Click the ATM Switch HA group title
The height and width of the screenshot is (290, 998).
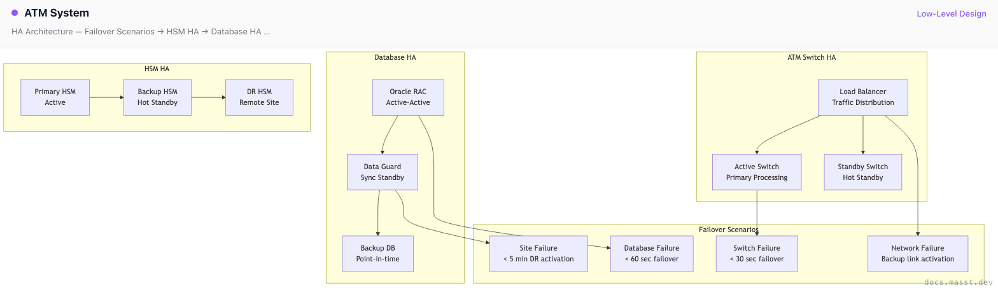[x=812, y=57]
